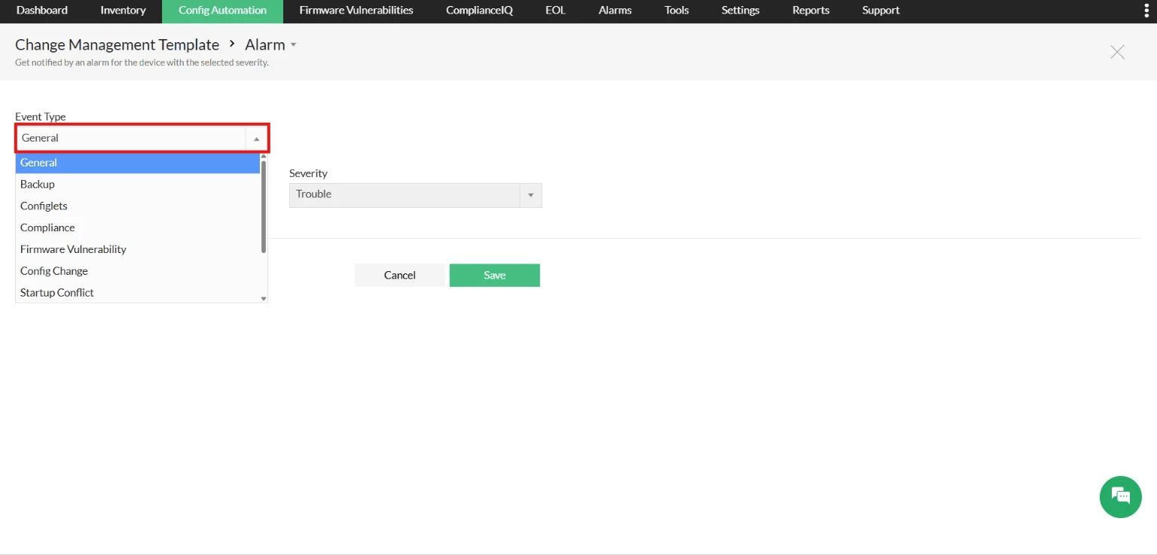Switch to Config Automation tab

(222, 11)
